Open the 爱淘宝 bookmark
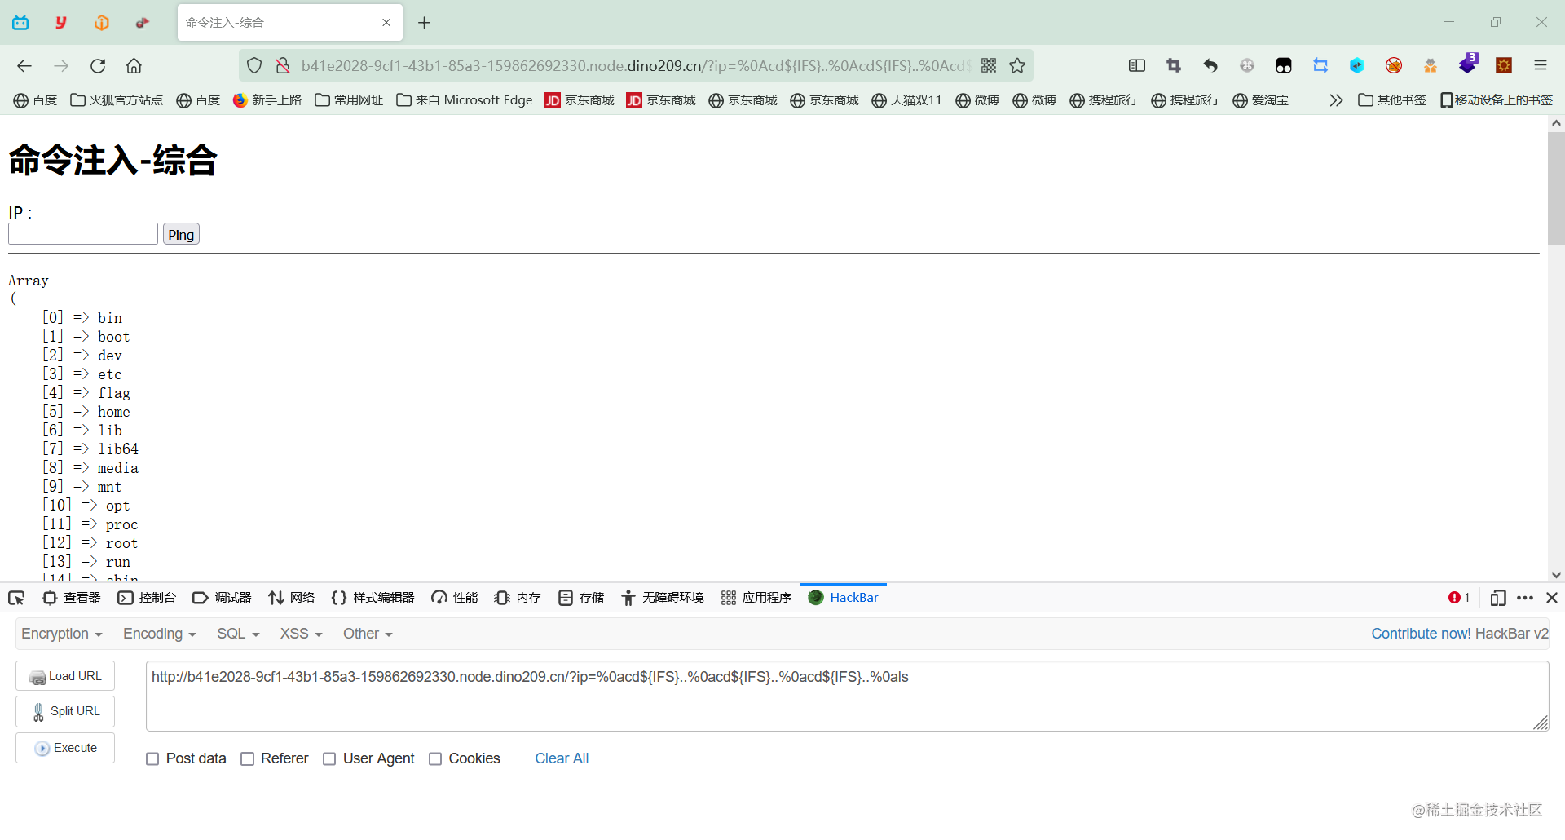 click(x=1260, y=100)
